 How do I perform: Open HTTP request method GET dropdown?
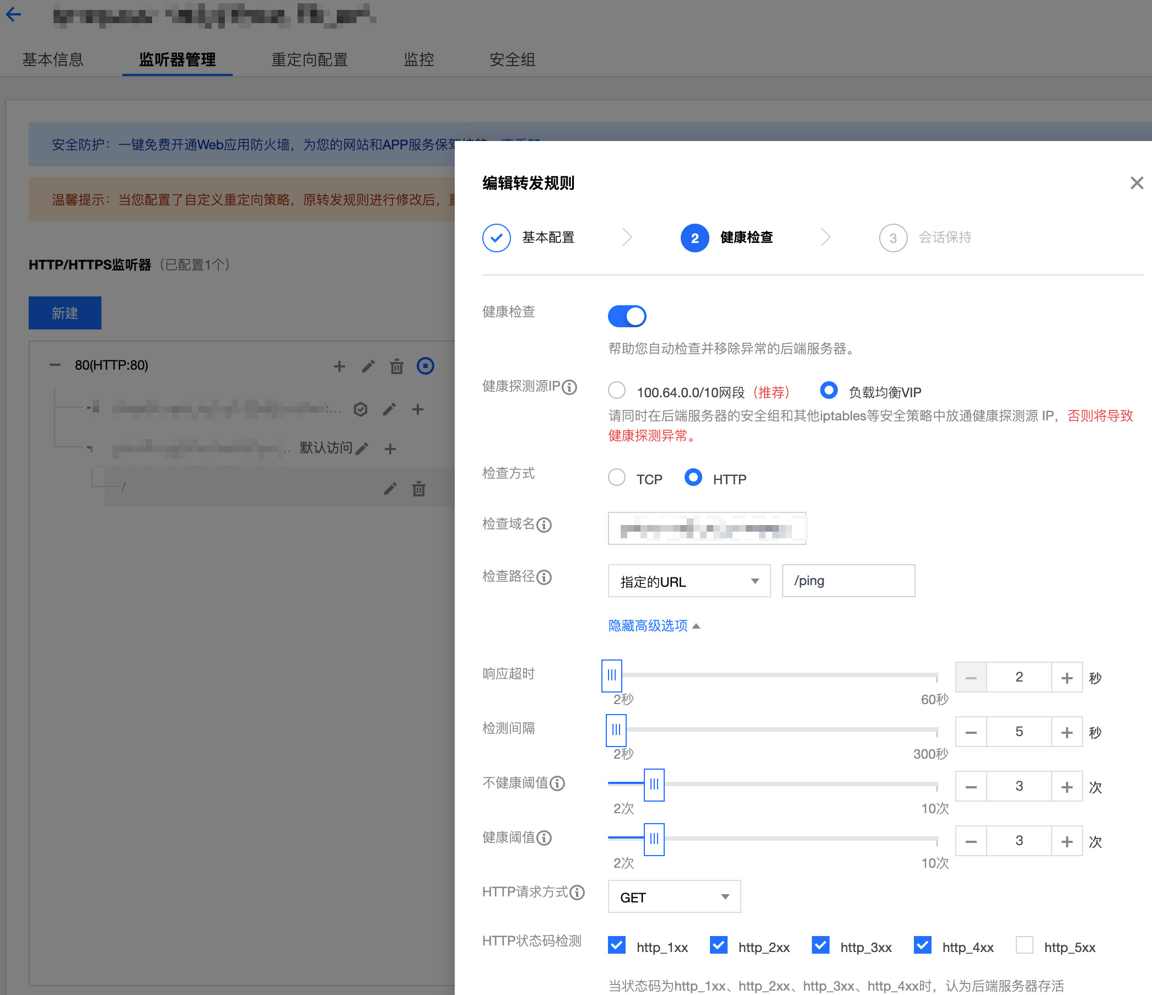674,896
